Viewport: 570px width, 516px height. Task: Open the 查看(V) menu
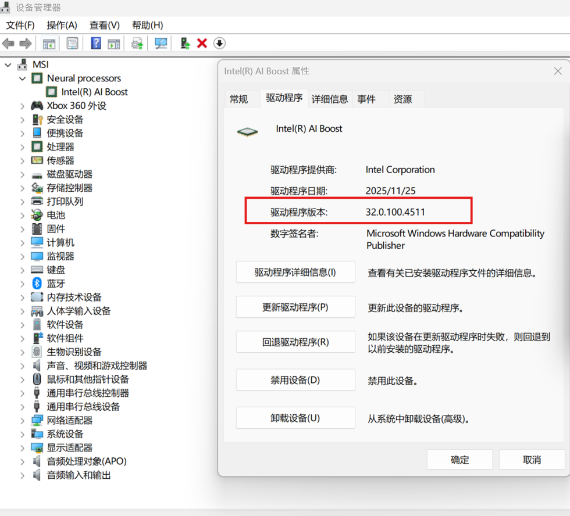tap(104, 25)
